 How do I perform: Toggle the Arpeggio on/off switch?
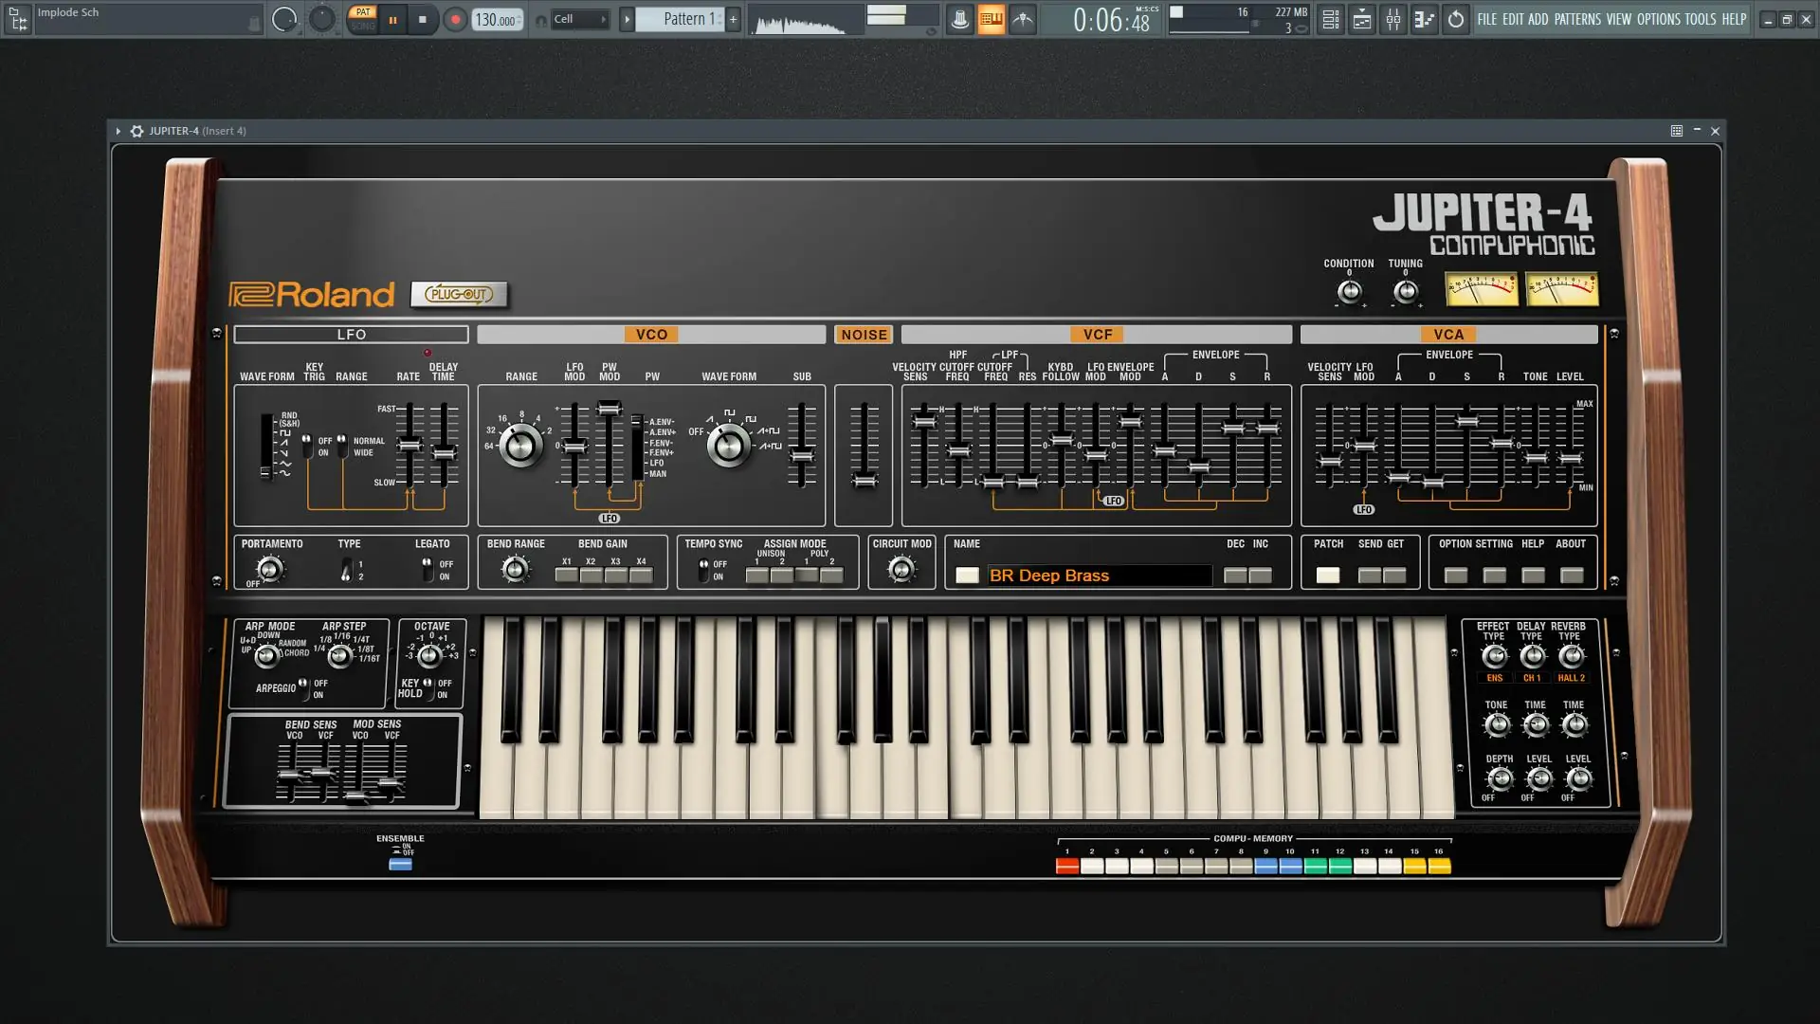click(x=303, y=686)
